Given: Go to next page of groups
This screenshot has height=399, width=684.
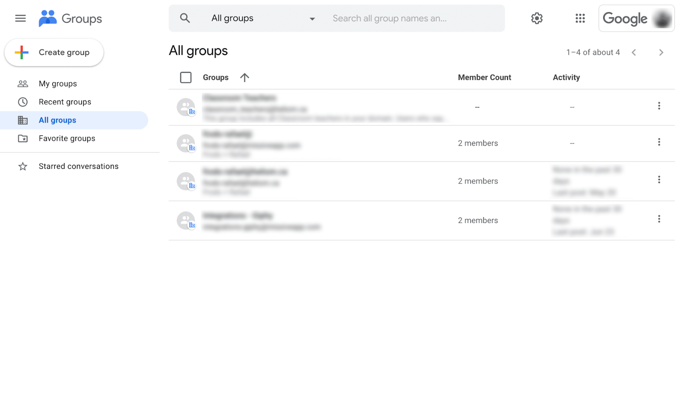Looking at the screenshot, I should click(x=661, y=53).
